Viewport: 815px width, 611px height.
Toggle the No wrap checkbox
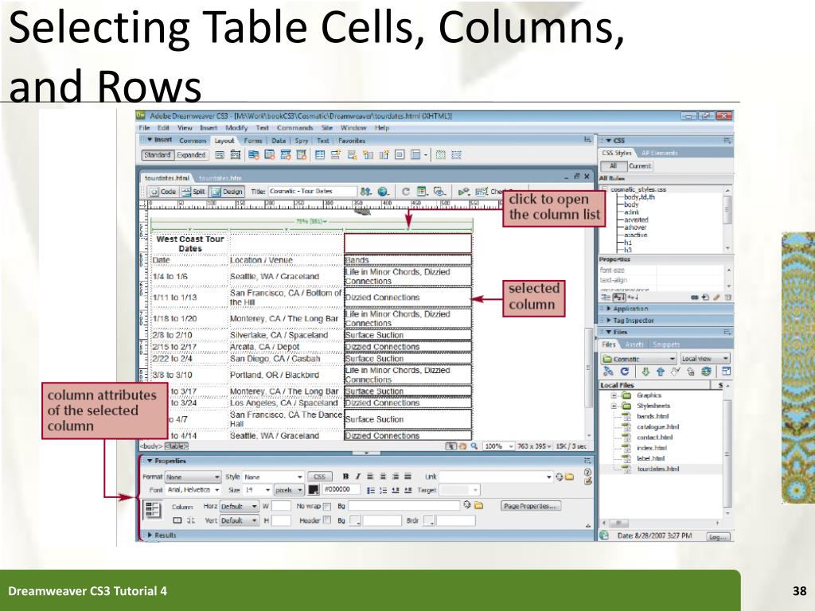327,507
